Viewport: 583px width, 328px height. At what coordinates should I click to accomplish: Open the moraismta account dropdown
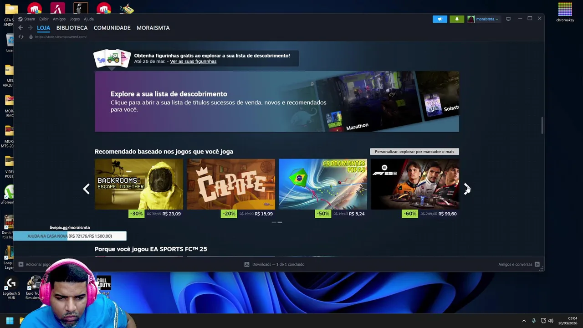(487, 19)
